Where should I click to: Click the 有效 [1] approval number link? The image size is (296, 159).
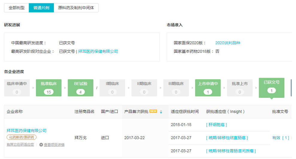tap(280, 138)
